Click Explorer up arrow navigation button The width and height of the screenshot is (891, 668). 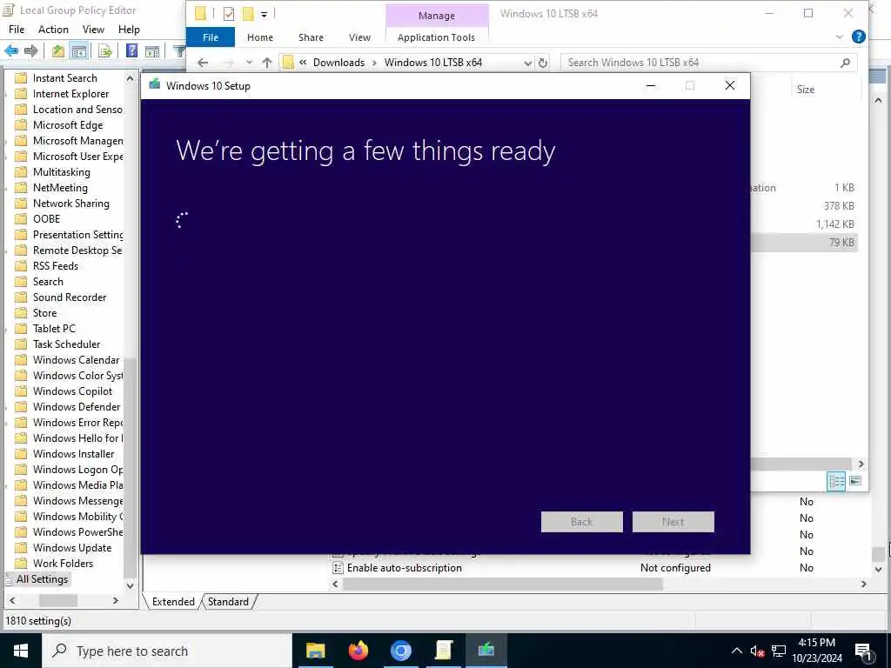pos(266,63)
